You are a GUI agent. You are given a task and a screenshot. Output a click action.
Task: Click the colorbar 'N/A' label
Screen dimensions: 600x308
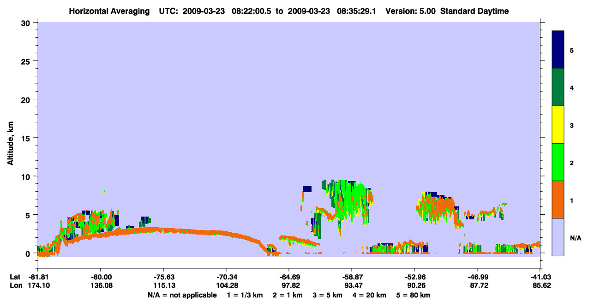576,238
